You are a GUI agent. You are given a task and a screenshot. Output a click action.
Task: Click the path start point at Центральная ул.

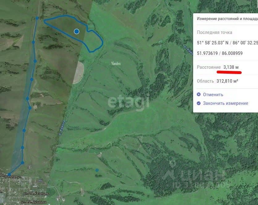click(9, 174)
